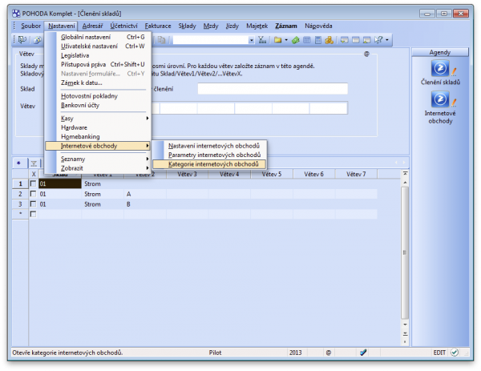Click the @ icon in the status bar
Screen dimensions: 481x371
tap(329, 353)
